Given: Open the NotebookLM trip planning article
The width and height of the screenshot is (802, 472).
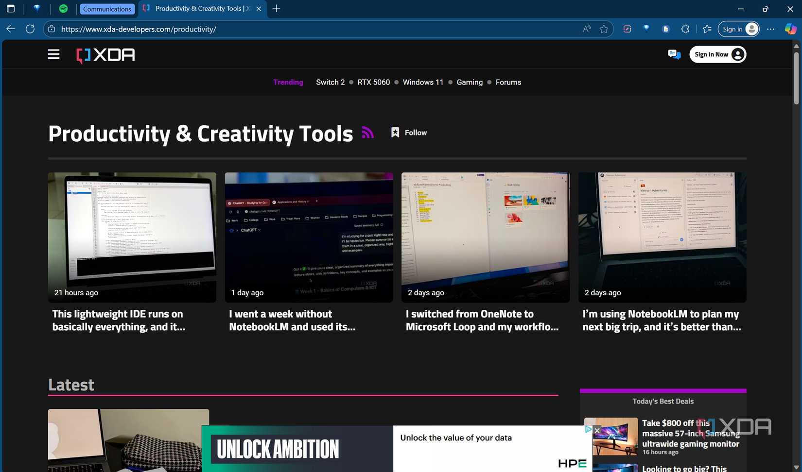Looking at the screenshot, I should pyautogui.click(x=661, y=320).
